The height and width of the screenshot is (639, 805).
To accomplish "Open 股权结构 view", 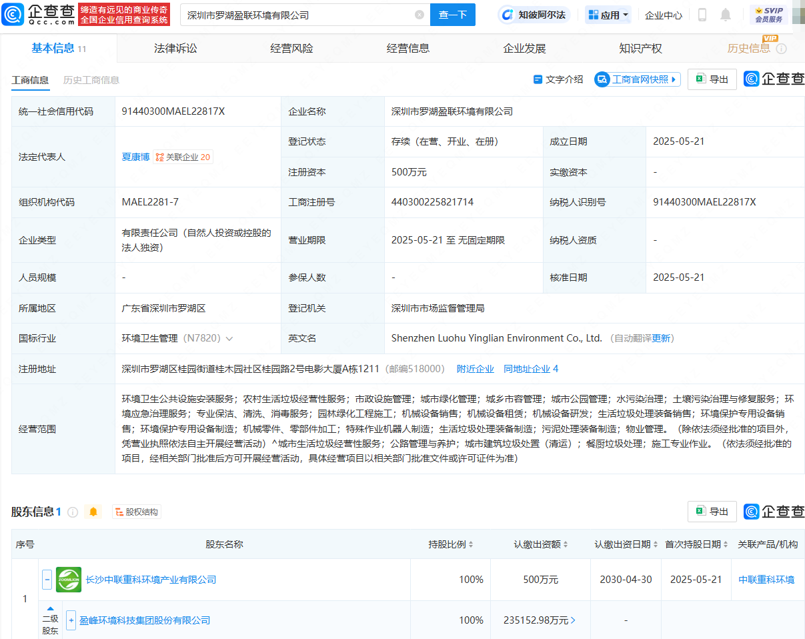I will click(x=137, y=512).
